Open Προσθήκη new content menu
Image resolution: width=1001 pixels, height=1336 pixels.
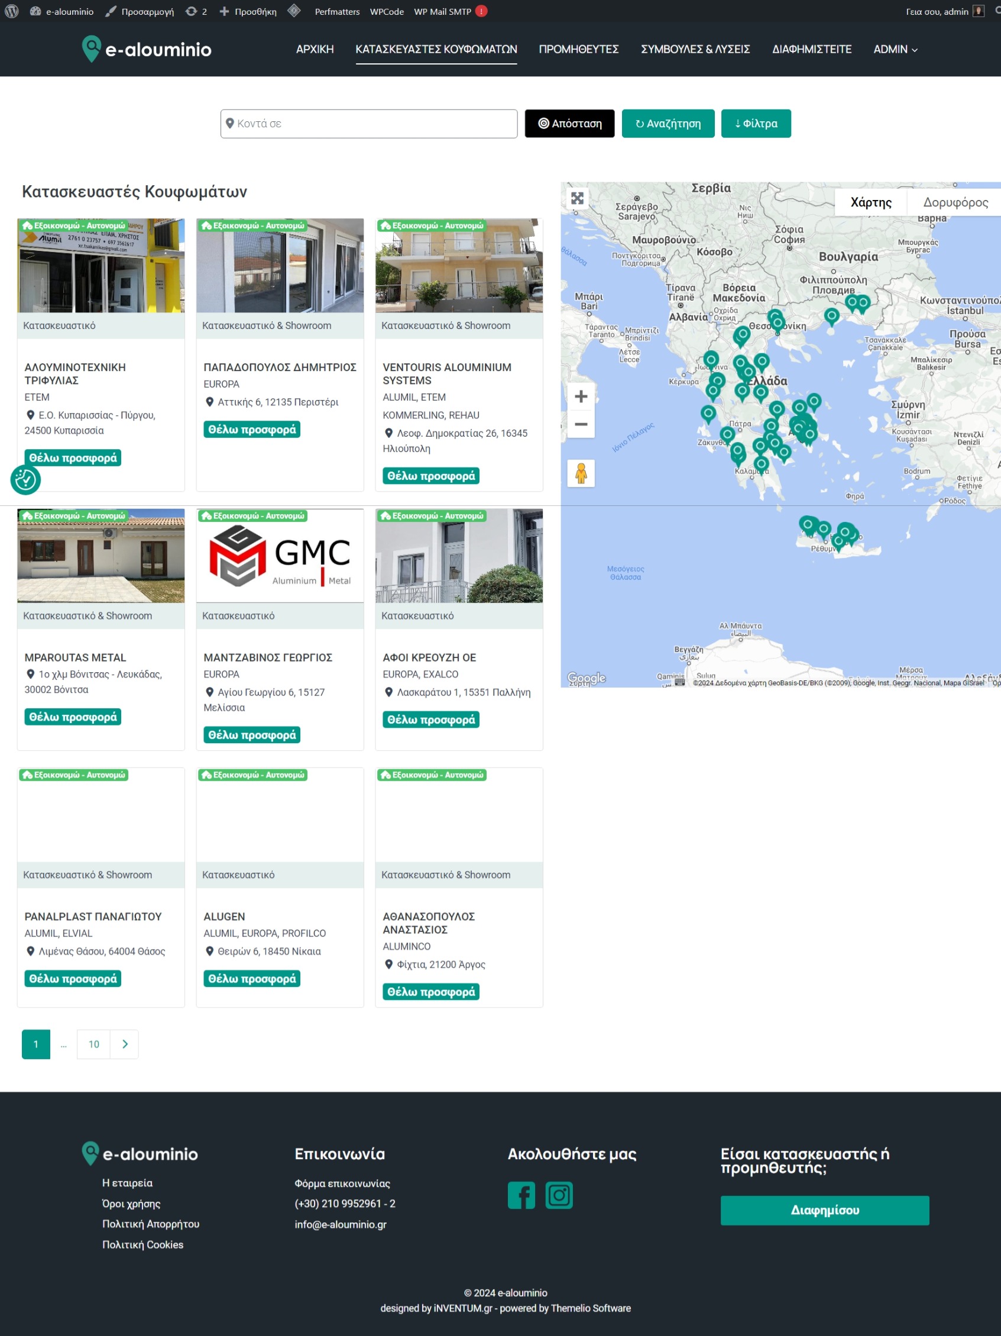pos(248,11)
